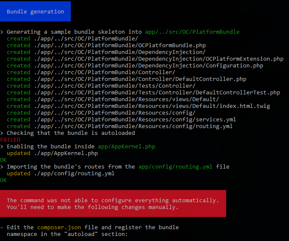The width and height of the screenshot is (289, 241).
Task: Click the Resources/config/services.yml path
Action: click(135, 119)
